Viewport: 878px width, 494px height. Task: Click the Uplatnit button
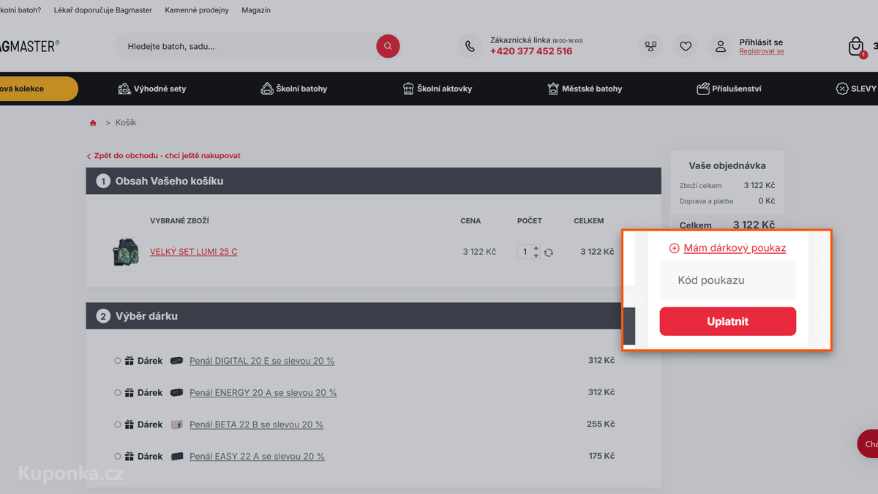tap(728, 321)
